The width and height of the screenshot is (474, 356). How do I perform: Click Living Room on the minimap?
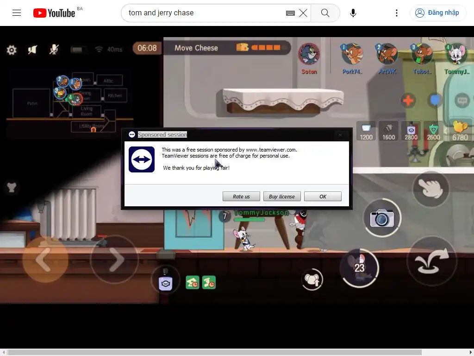(x=86, y=111)
